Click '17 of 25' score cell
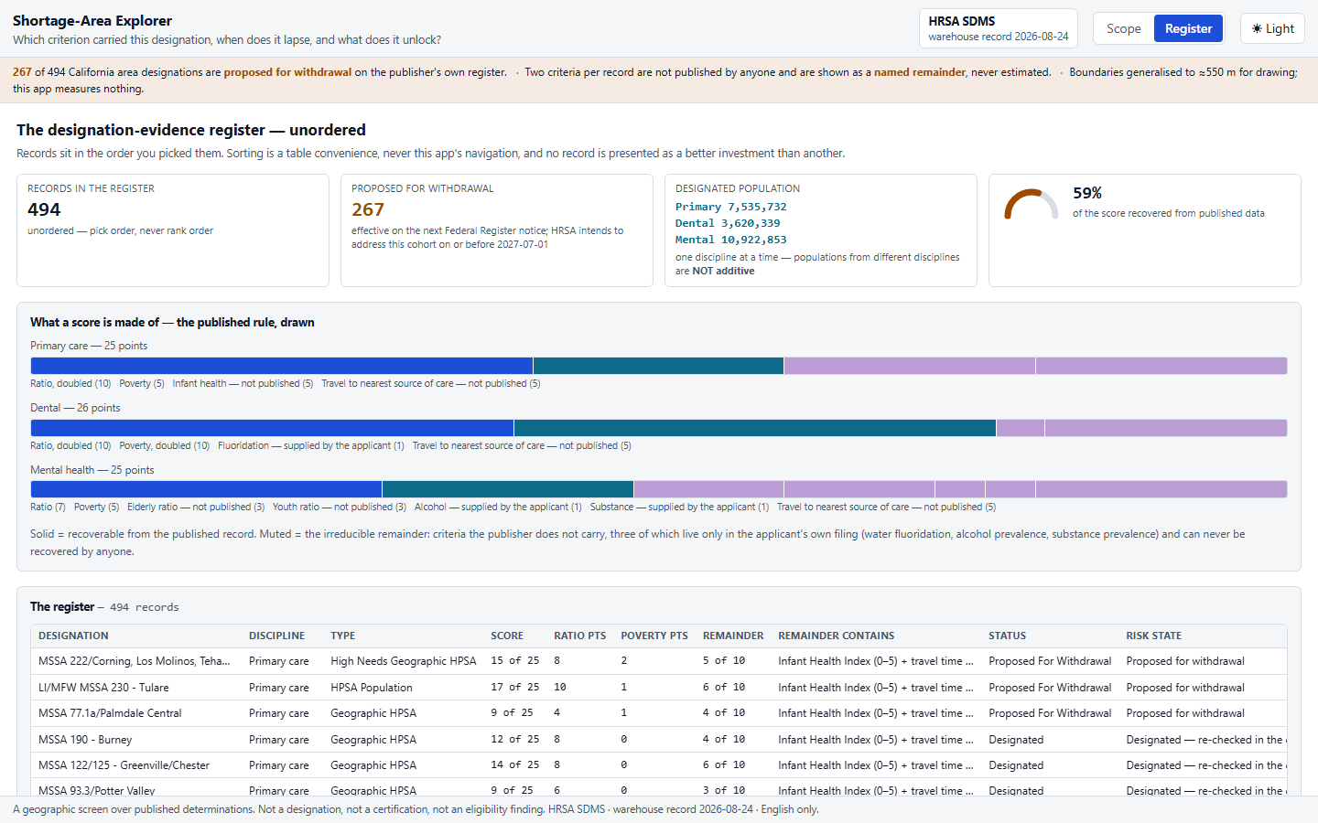Viewport: 1318px width, 823px height. point(514,688)
